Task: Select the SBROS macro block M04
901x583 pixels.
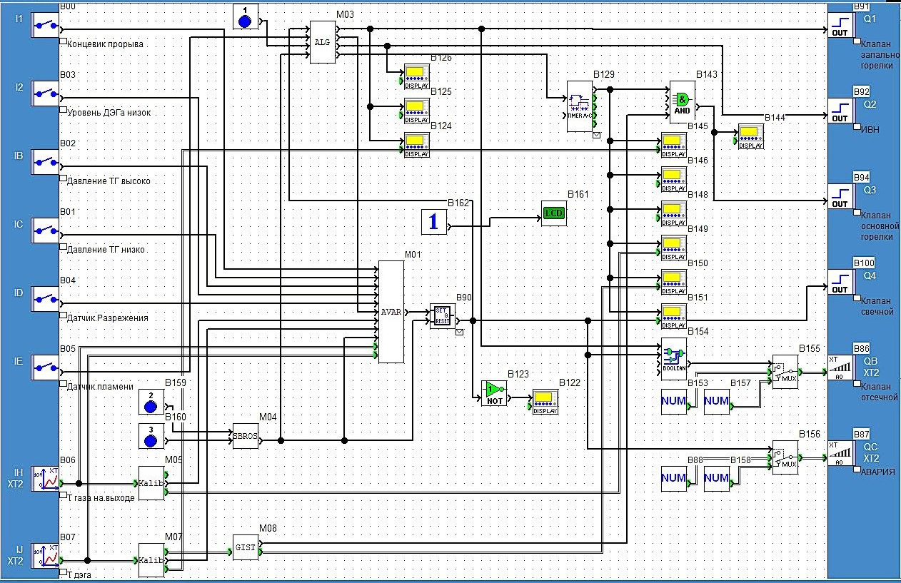Action: pos(246,436)
